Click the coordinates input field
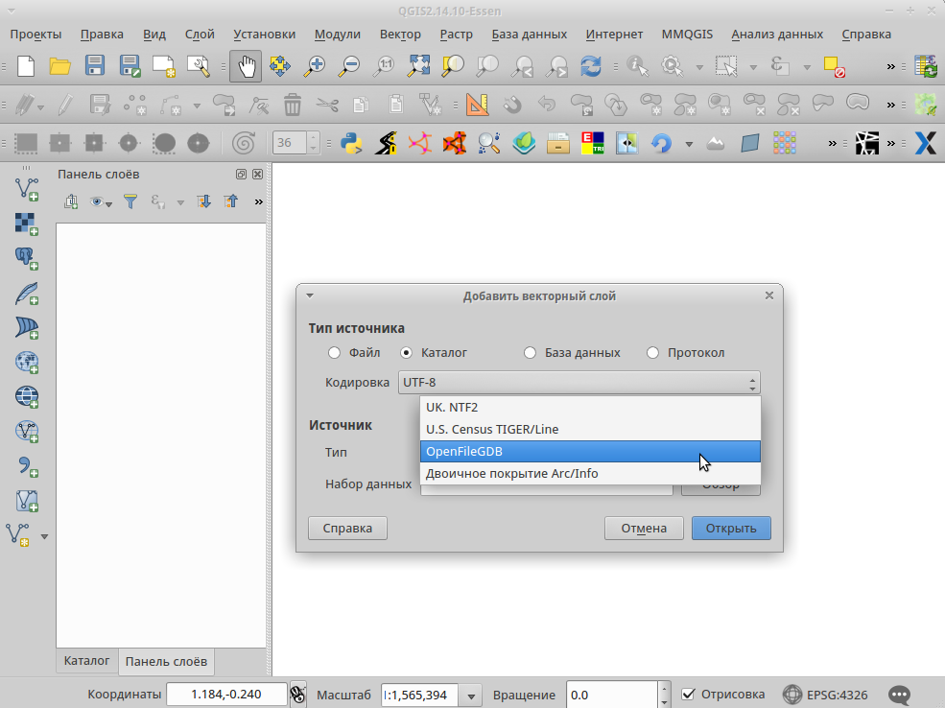The image size is (945, 708). coord(226,694)
